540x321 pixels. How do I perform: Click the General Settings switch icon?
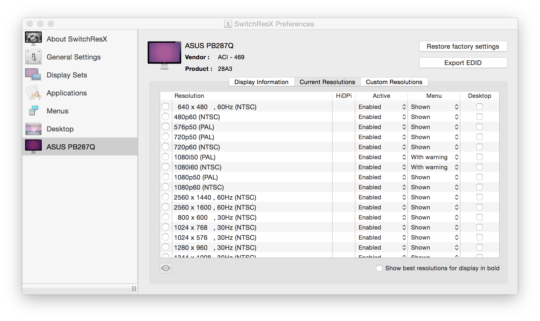point(33,57)
